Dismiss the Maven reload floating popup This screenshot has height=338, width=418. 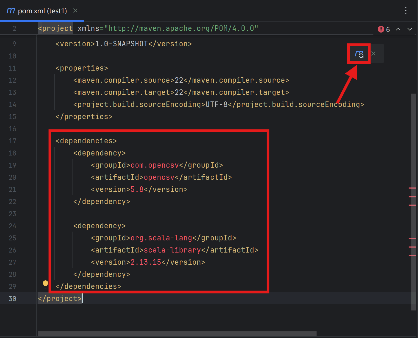point(373,53)
